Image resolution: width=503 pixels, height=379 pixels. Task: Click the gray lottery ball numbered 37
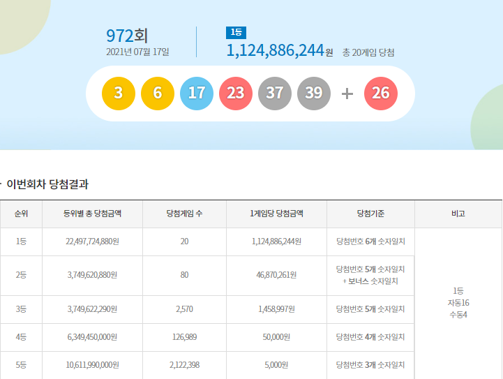tap(275, 94)
